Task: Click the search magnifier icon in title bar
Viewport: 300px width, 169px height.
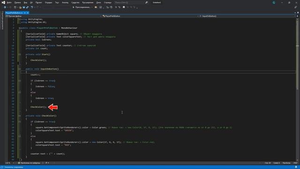Action: tap(146, 2)
